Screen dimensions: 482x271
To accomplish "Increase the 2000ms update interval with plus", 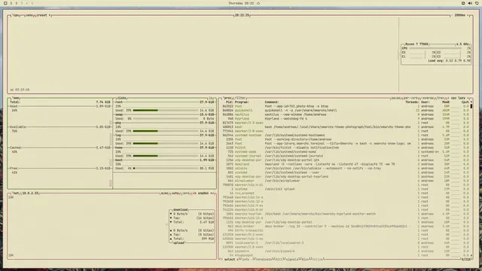I will point(468,15).
